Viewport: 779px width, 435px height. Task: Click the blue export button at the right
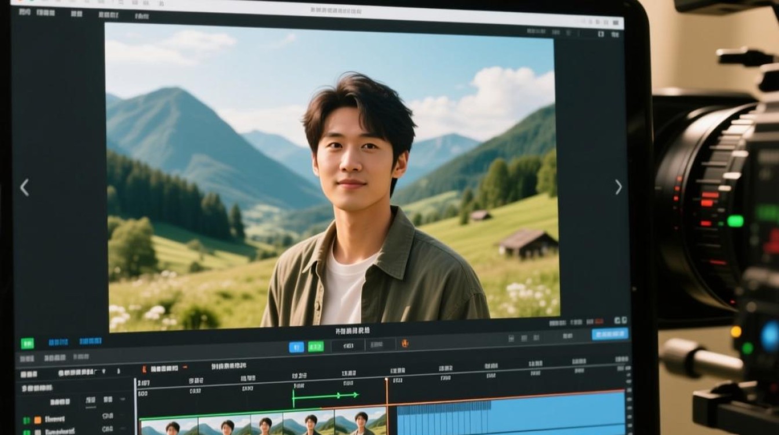point(610,334)
